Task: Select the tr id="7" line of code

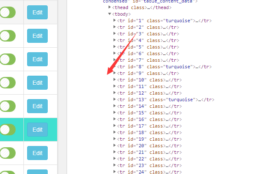Action: pos(148,60)
